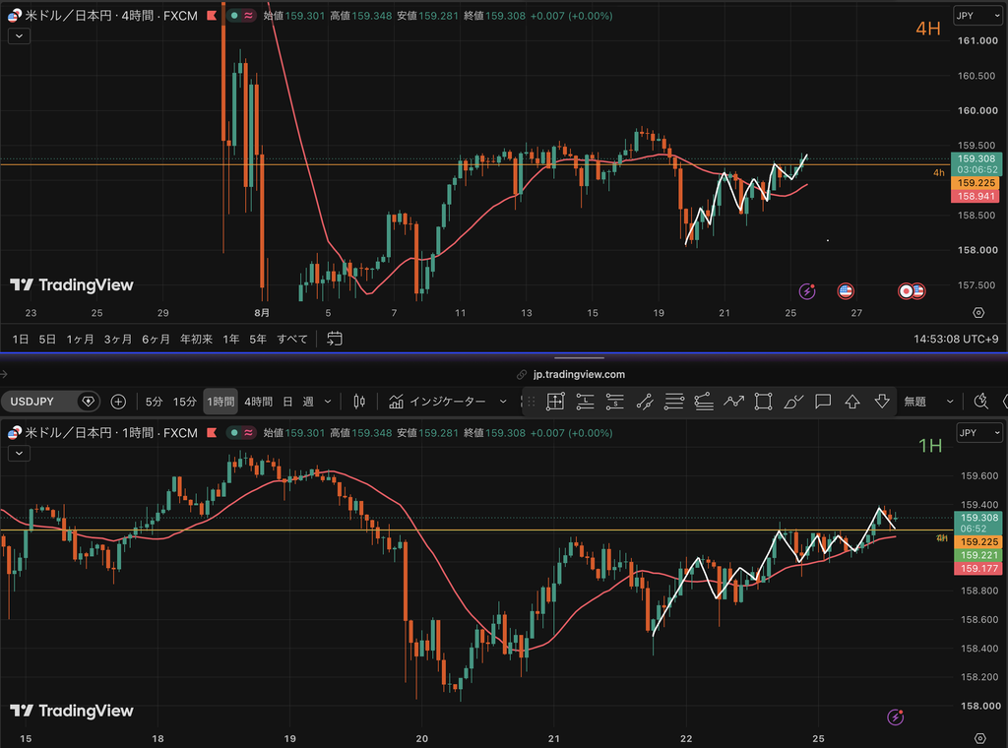Select the 1年 date range
Image resolution: width=1008 pixels, height=748 pixels.
coord(230,339)
